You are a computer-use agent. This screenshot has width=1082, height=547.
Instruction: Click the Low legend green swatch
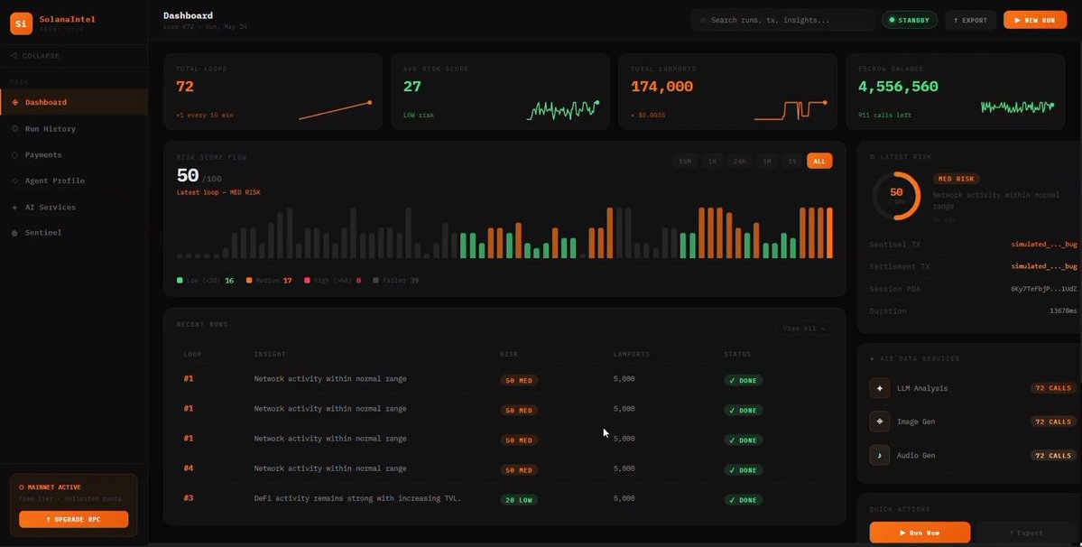pos(180,281)
